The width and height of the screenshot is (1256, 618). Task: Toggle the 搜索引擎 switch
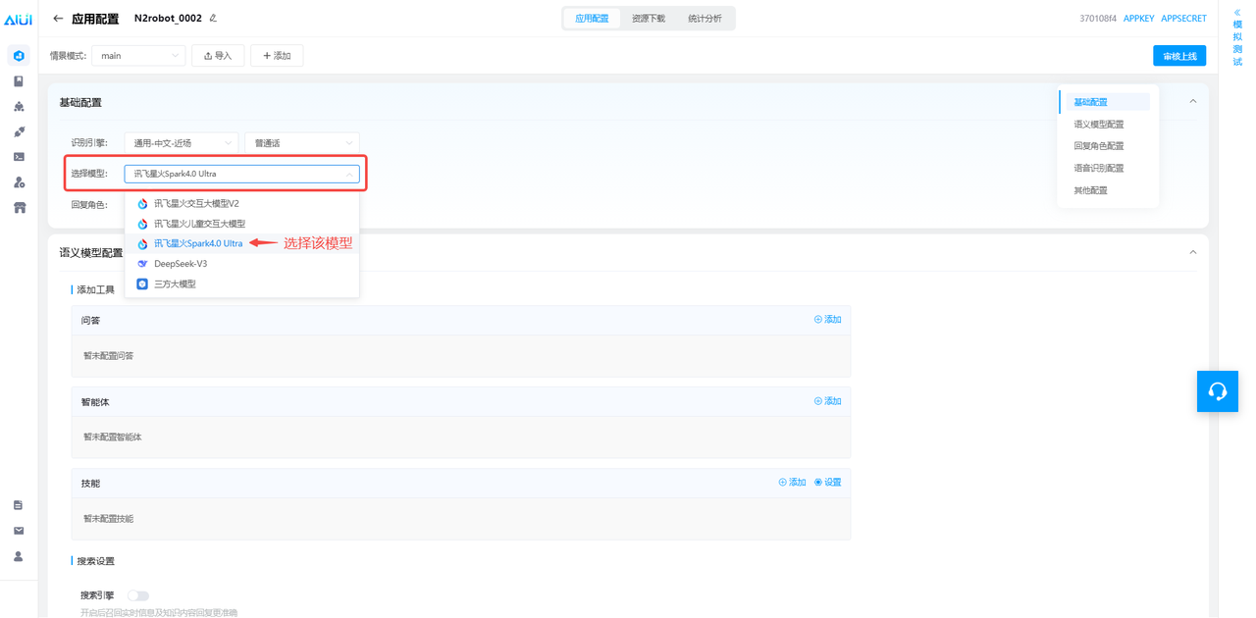coord(138,595)
